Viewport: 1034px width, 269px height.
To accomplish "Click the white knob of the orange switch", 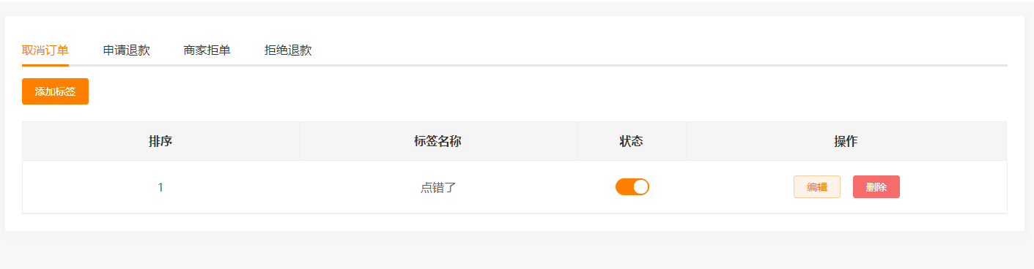I will 640,186.
